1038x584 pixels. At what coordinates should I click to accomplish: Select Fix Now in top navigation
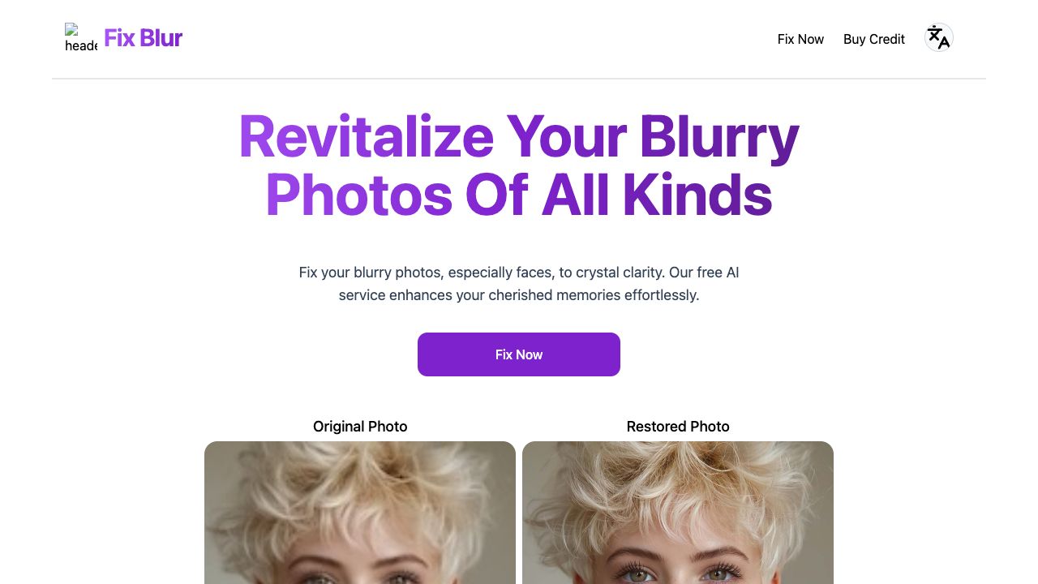[x=800, y=39]
